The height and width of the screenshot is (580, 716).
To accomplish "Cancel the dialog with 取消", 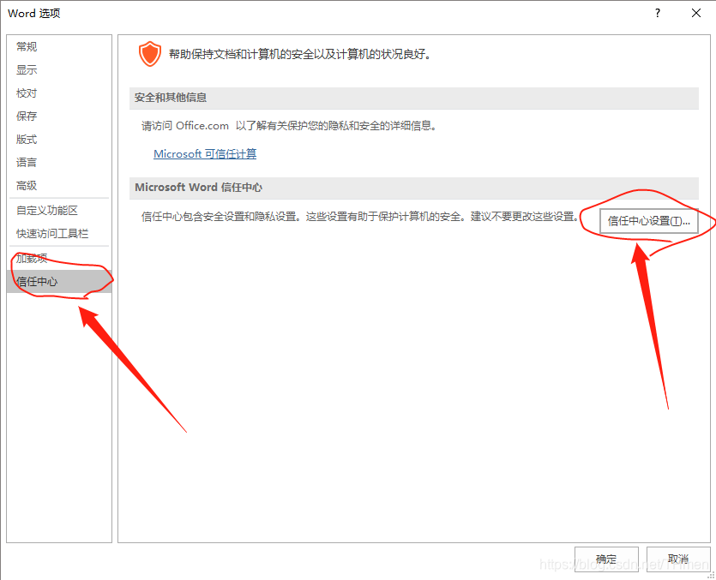I will coord(678,559).
